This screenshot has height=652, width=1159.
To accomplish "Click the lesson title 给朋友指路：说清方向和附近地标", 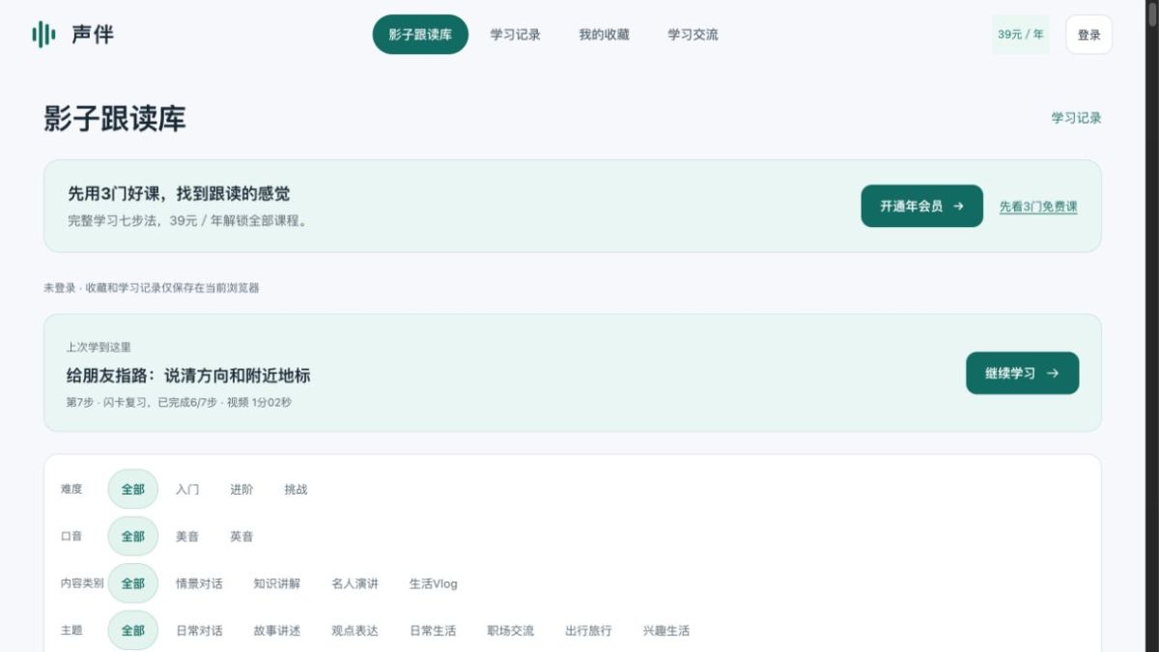I will click(x=188, y=376).
